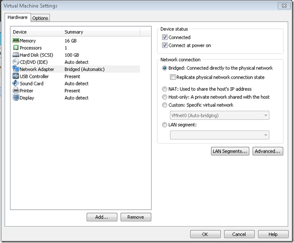Screen dimensions: 294x243
Task: Toggle the Connected checkbox
Action: (165, 37)
